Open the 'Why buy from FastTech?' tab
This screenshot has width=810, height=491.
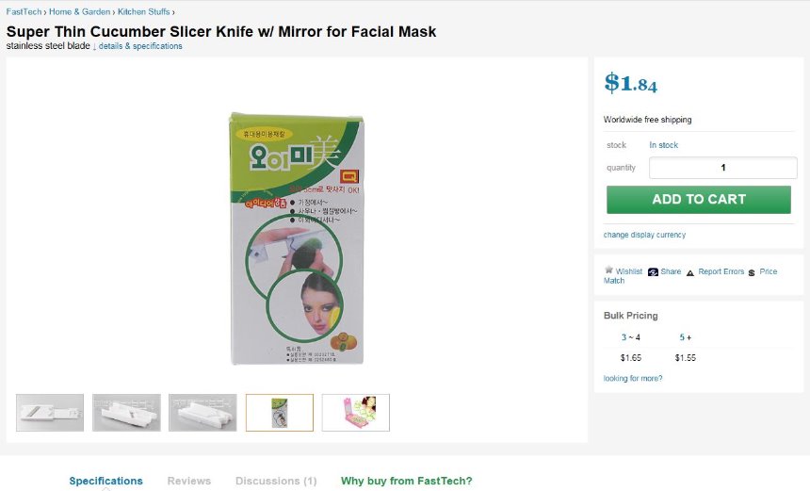click(x=406, y=481)
